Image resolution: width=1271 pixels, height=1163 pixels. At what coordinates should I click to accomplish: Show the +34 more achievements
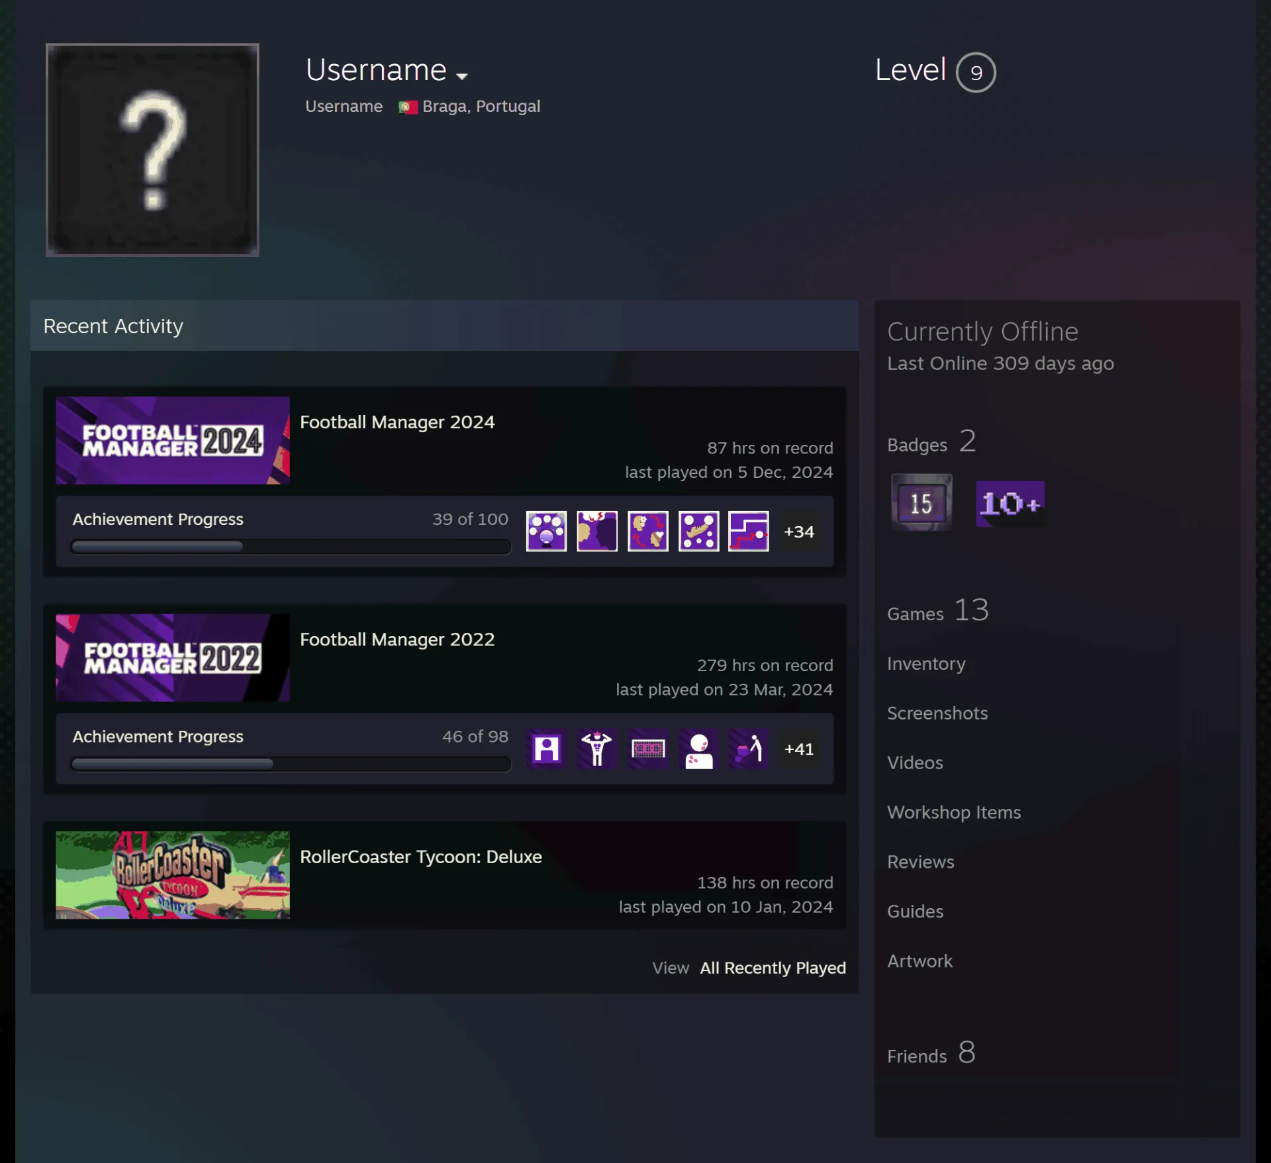point(799,532)
